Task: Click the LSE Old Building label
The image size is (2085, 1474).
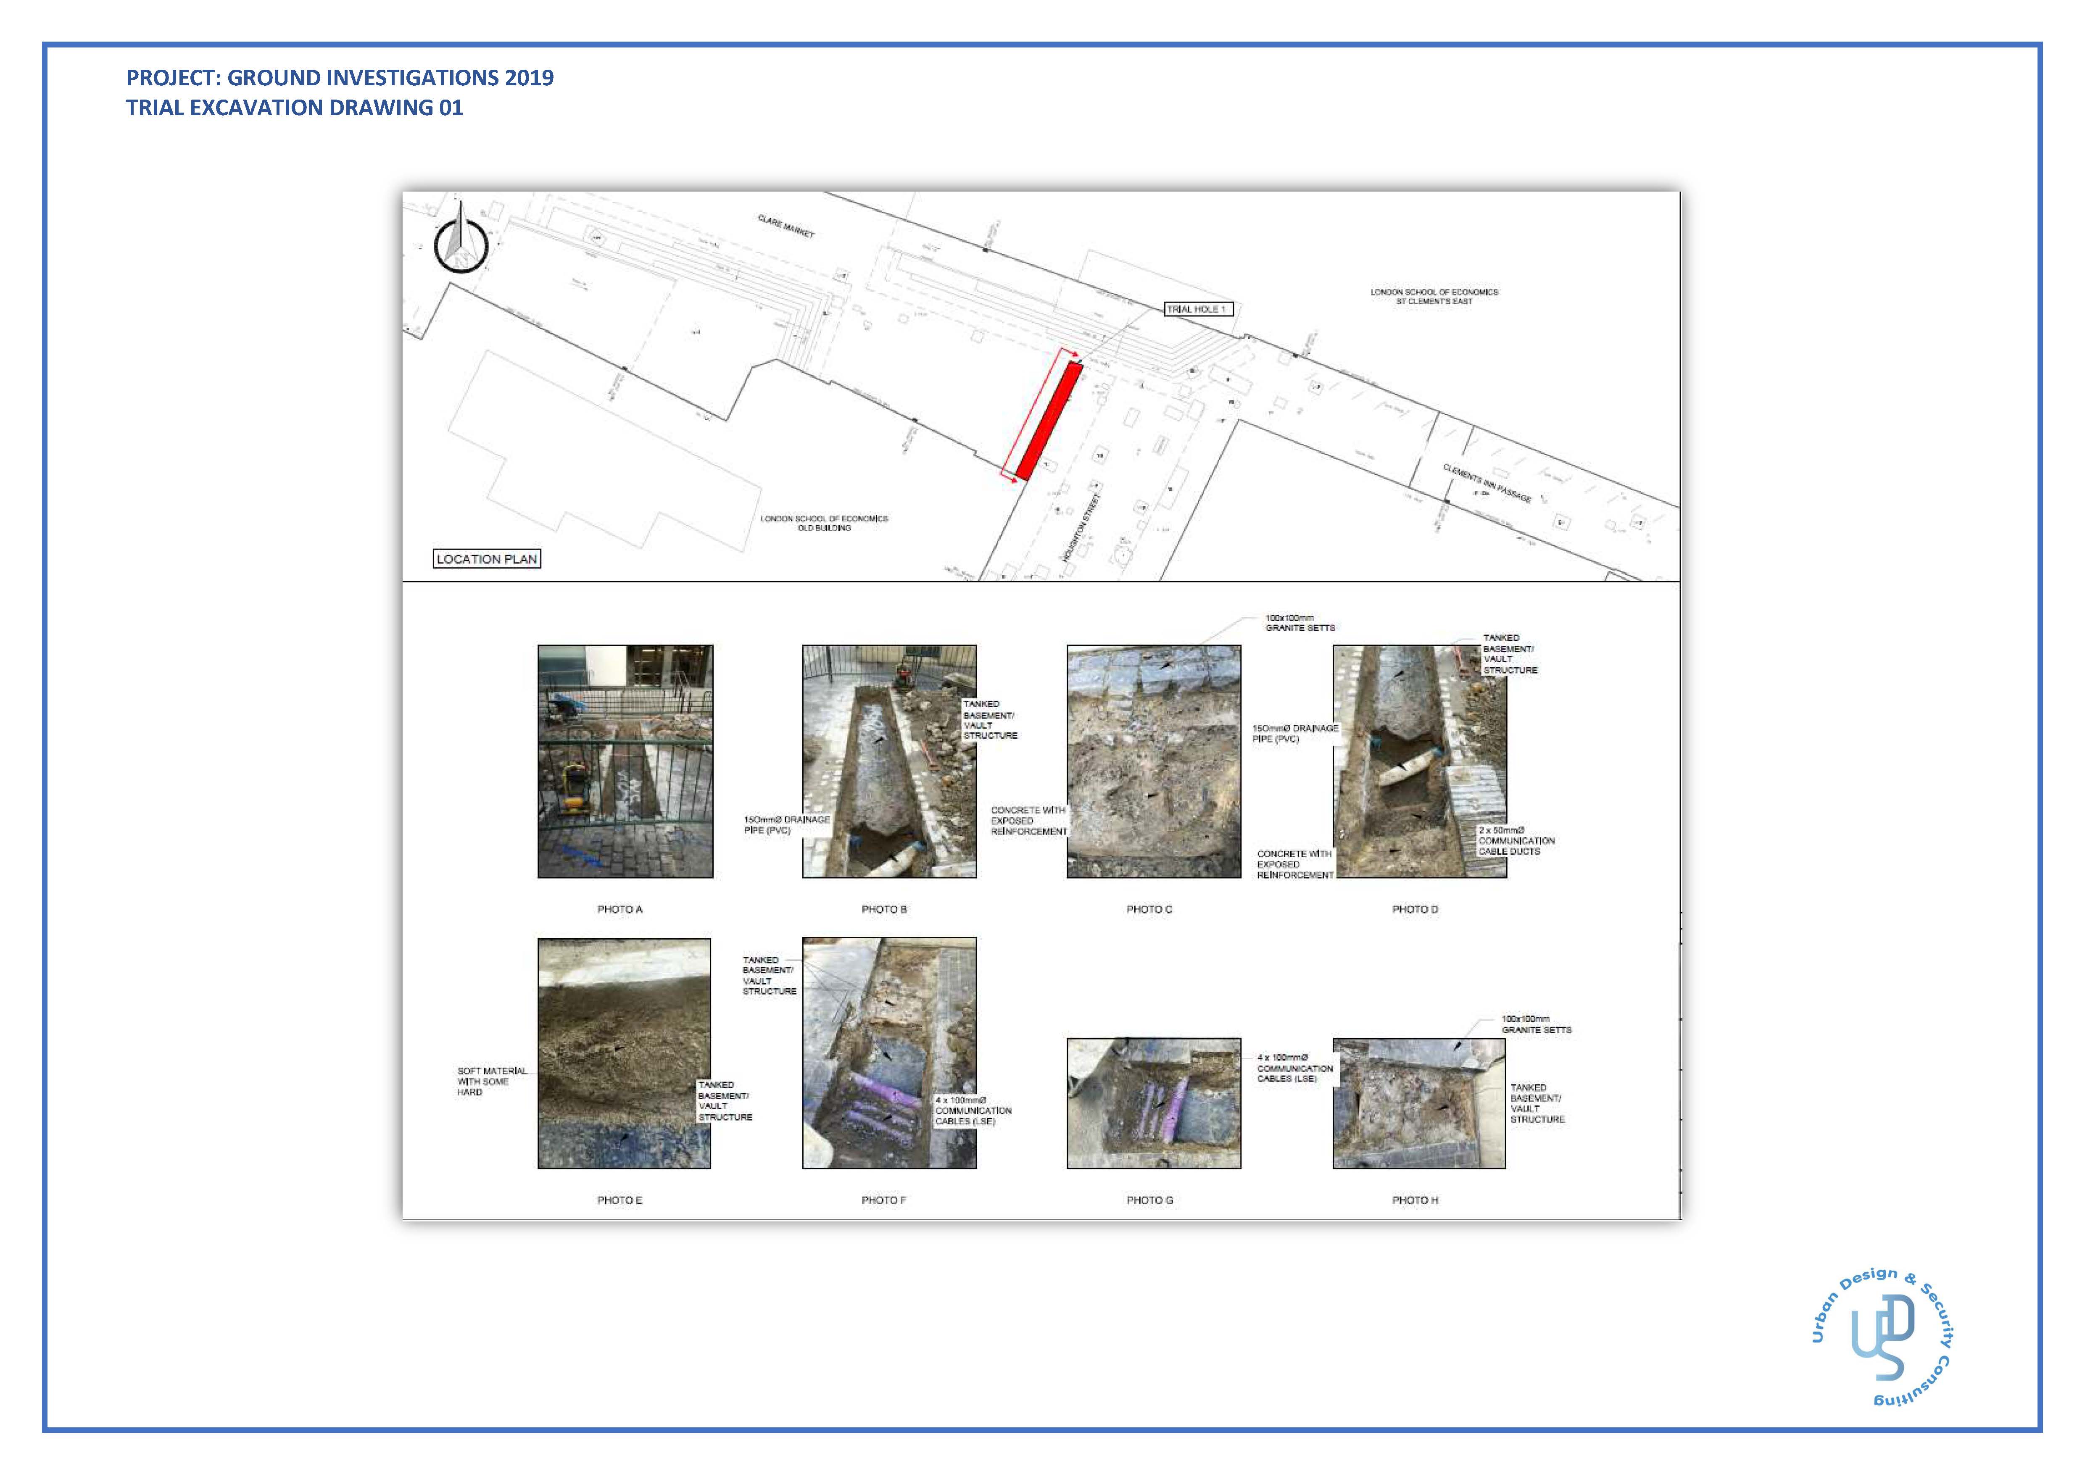Action: [x=824, y=523]
